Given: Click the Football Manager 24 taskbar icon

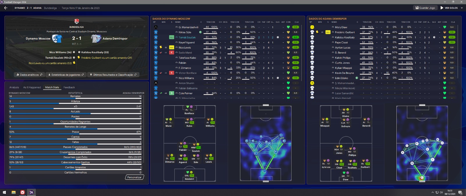Looking at the screenshot, I should (x=31, y=192).
